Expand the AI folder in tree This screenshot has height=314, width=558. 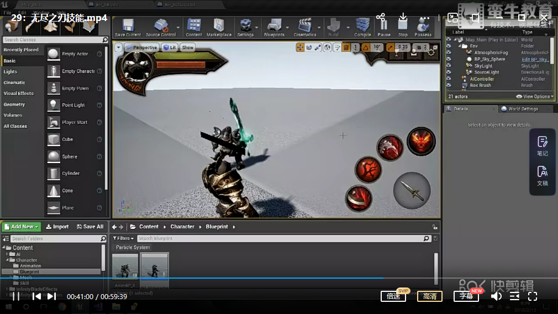pyautogui.click(x=7, y=254)
